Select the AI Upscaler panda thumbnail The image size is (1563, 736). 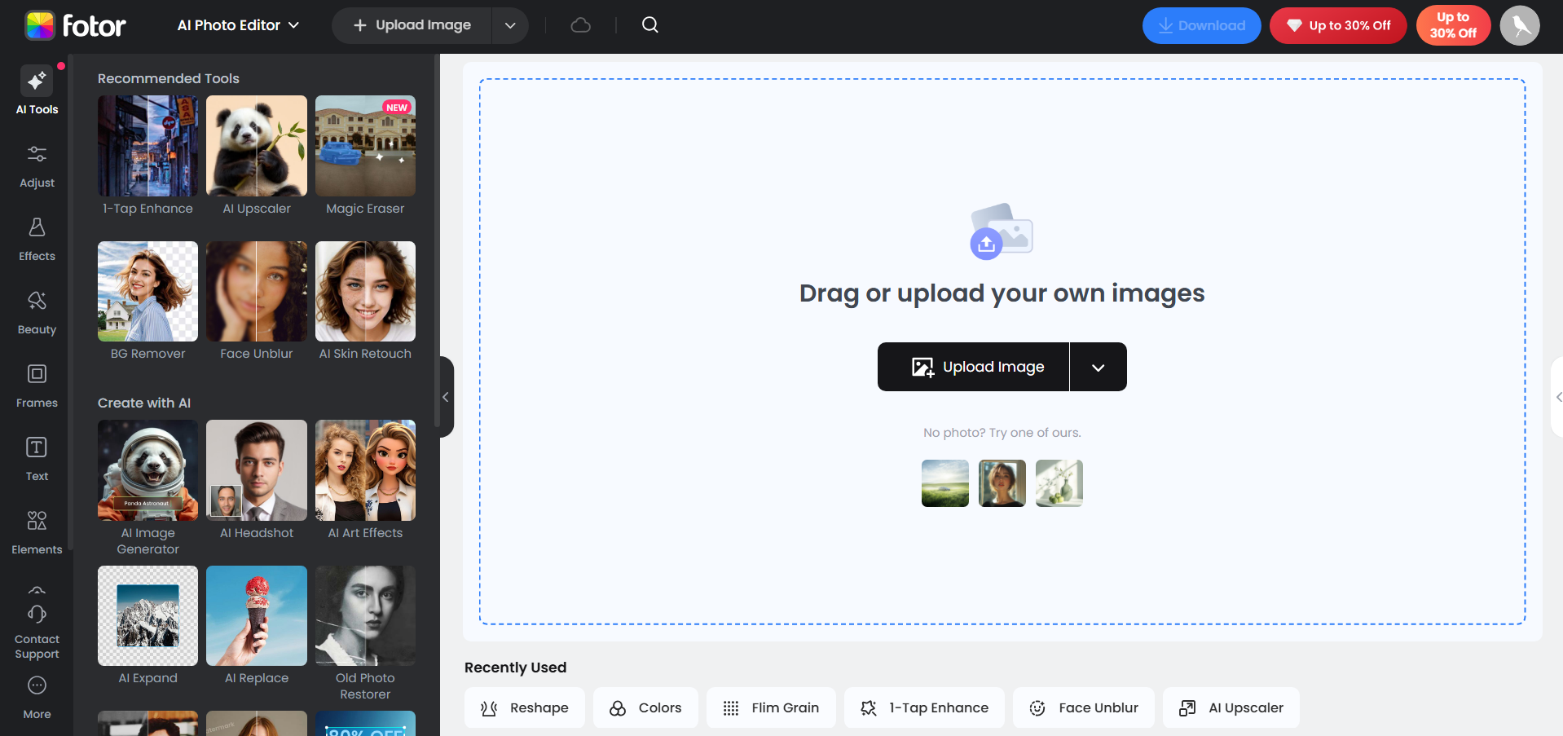pyautogui.click(x=257, y=146)
